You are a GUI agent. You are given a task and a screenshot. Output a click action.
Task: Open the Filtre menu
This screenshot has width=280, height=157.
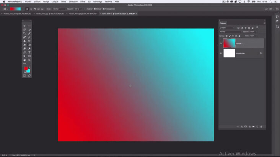tap(83, 2)
